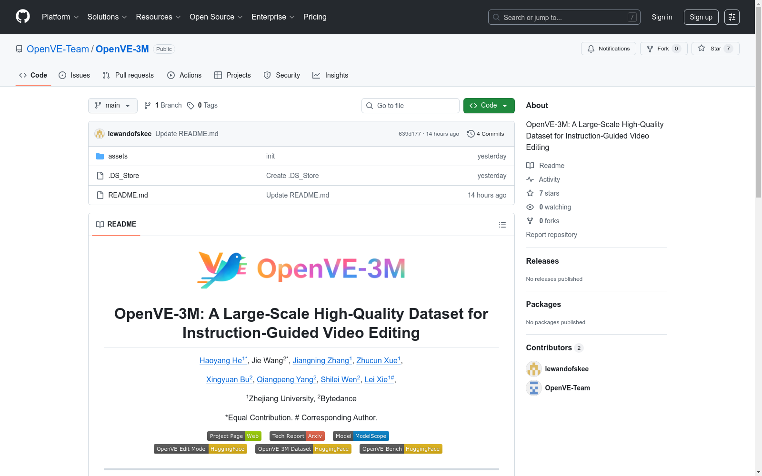The height and width of the screenshot is (476, 762).
Task: View 1 Branch list
Action: pos(163,106)
